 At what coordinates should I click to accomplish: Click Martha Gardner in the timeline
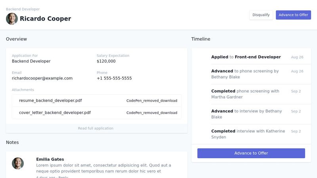[x=227, y=97]
